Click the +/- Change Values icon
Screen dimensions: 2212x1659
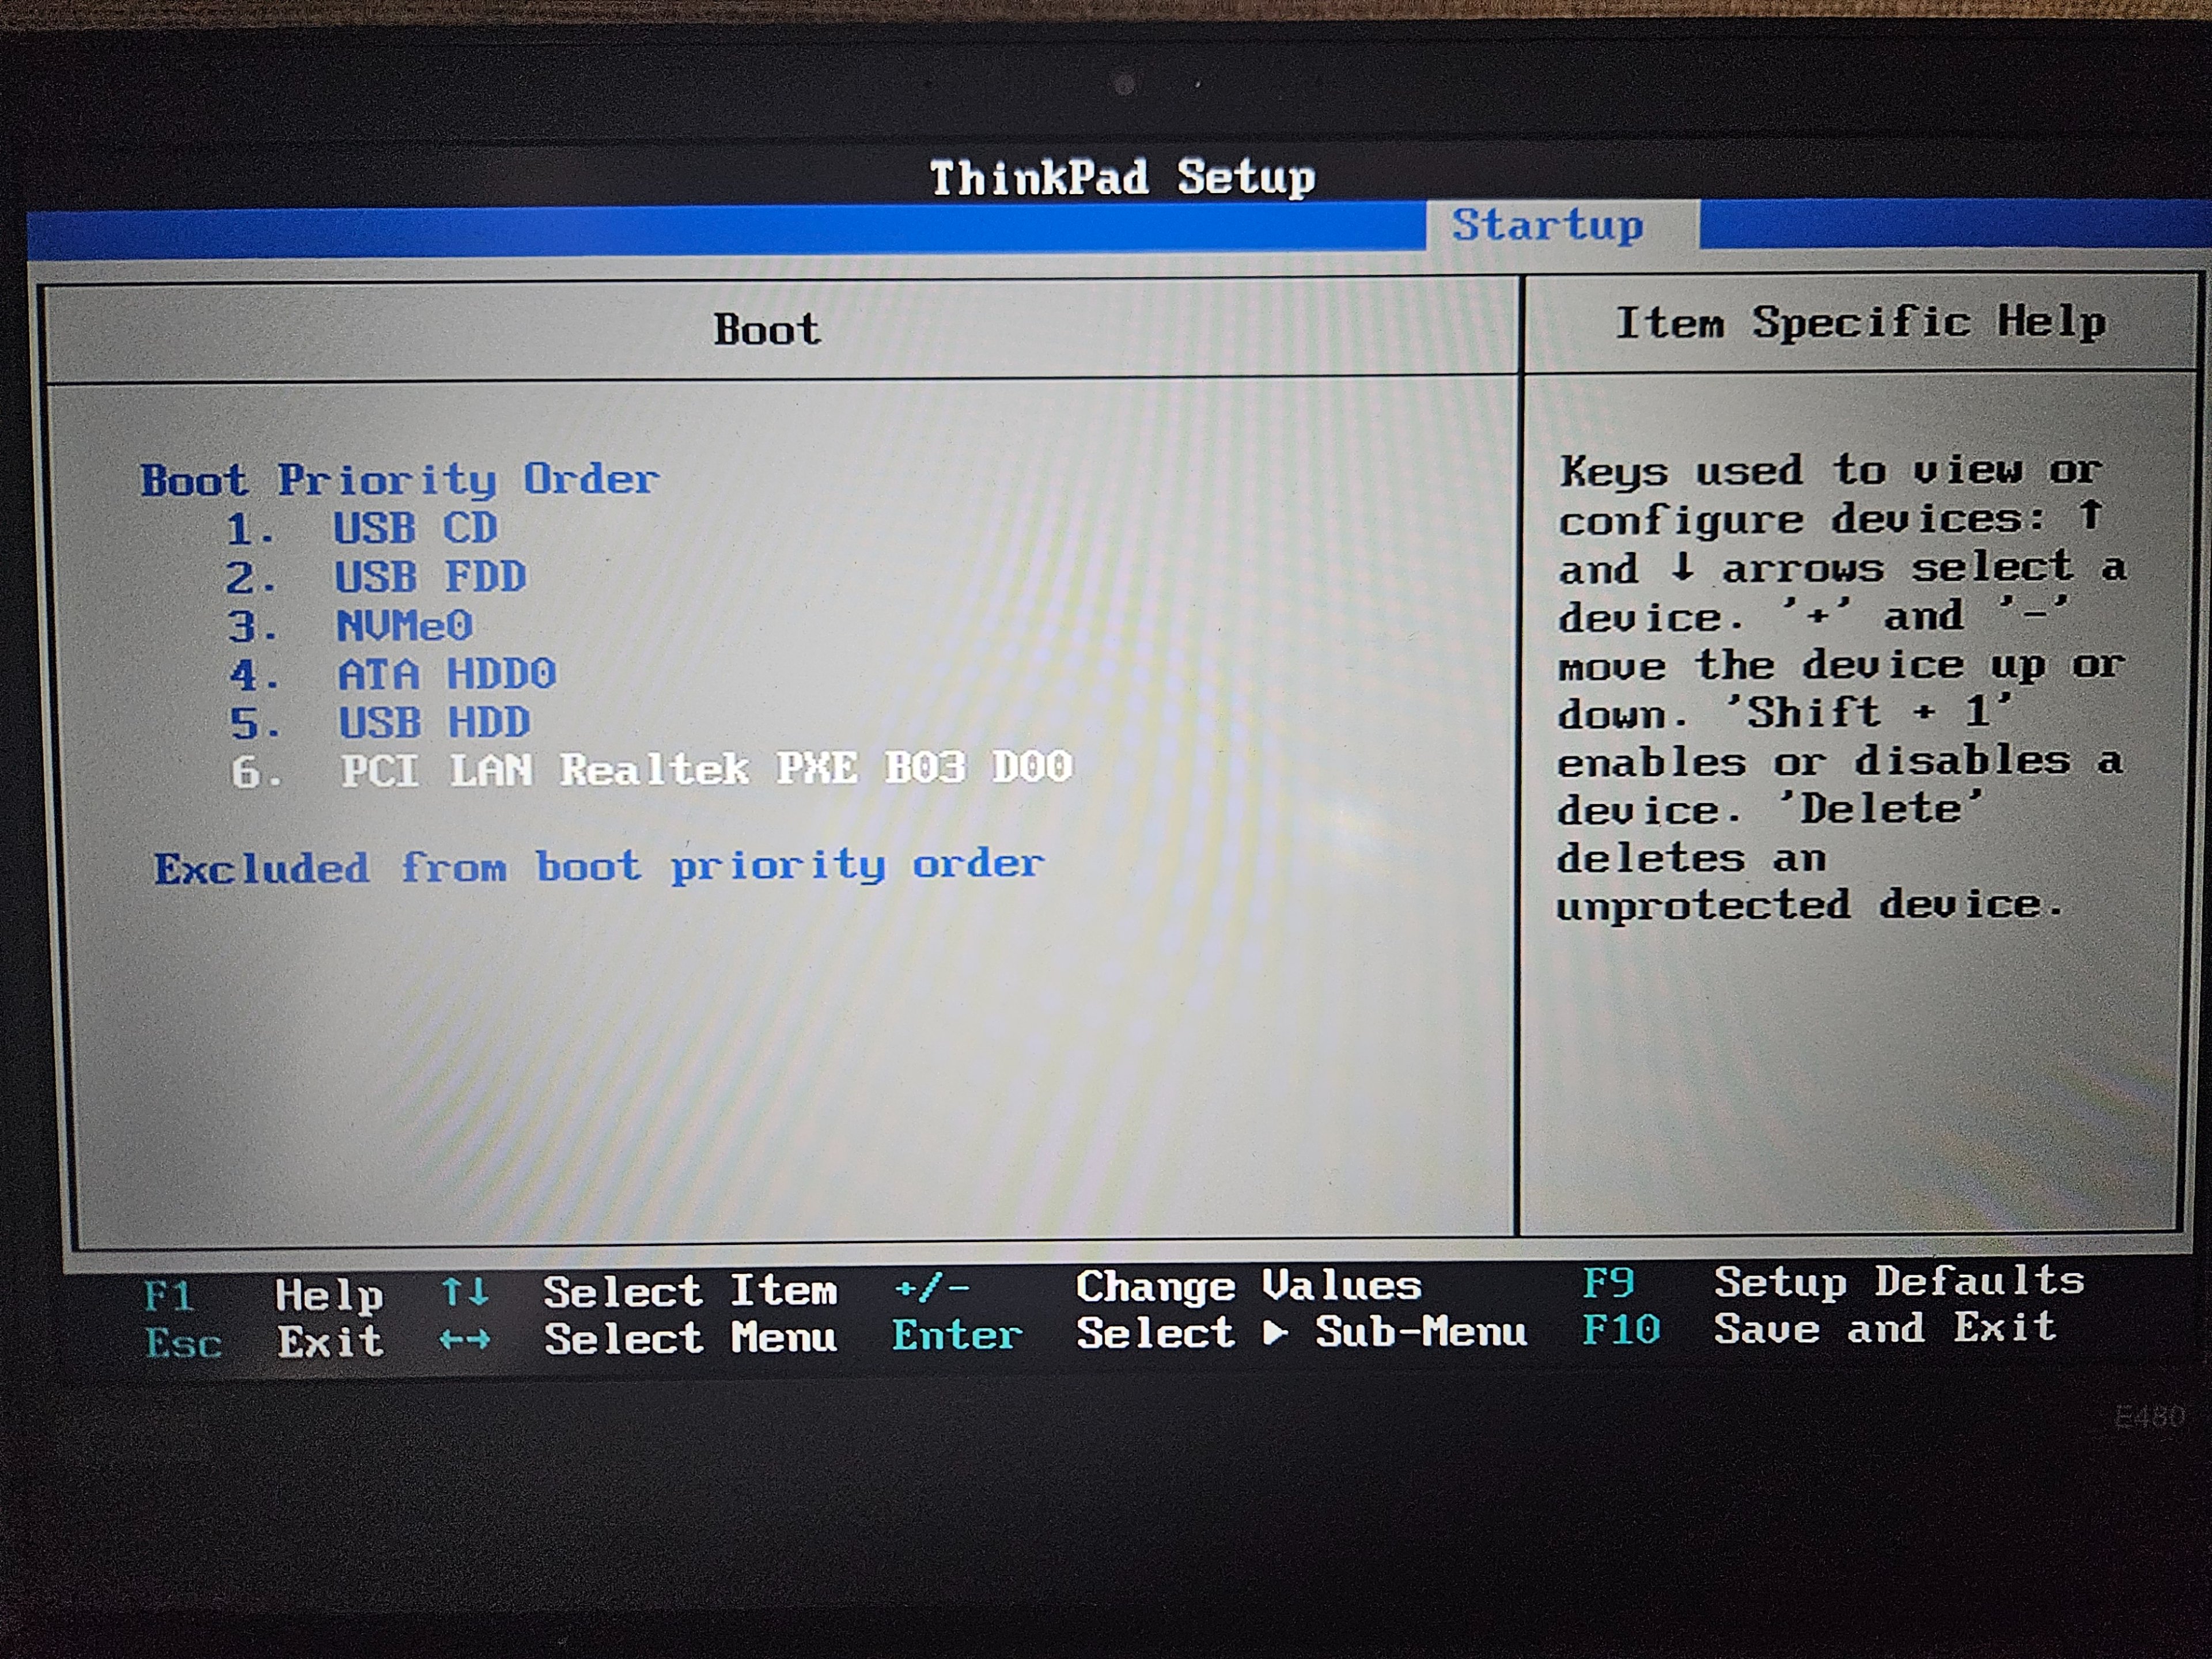click(x=931, y=1288)
